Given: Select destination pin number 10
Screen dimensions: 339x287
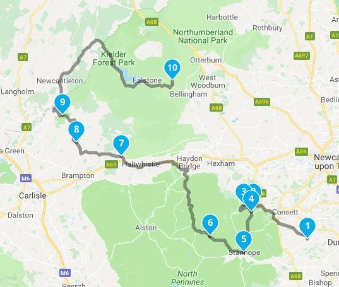Looking at the screenshot, I should coord(172,68).
